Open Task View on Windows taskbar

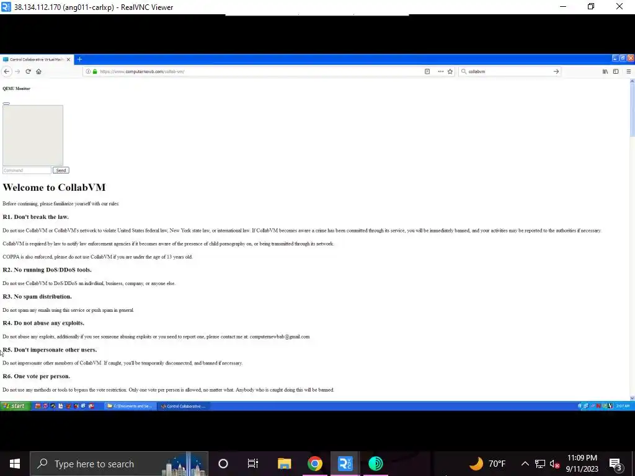tap(253, 464)
